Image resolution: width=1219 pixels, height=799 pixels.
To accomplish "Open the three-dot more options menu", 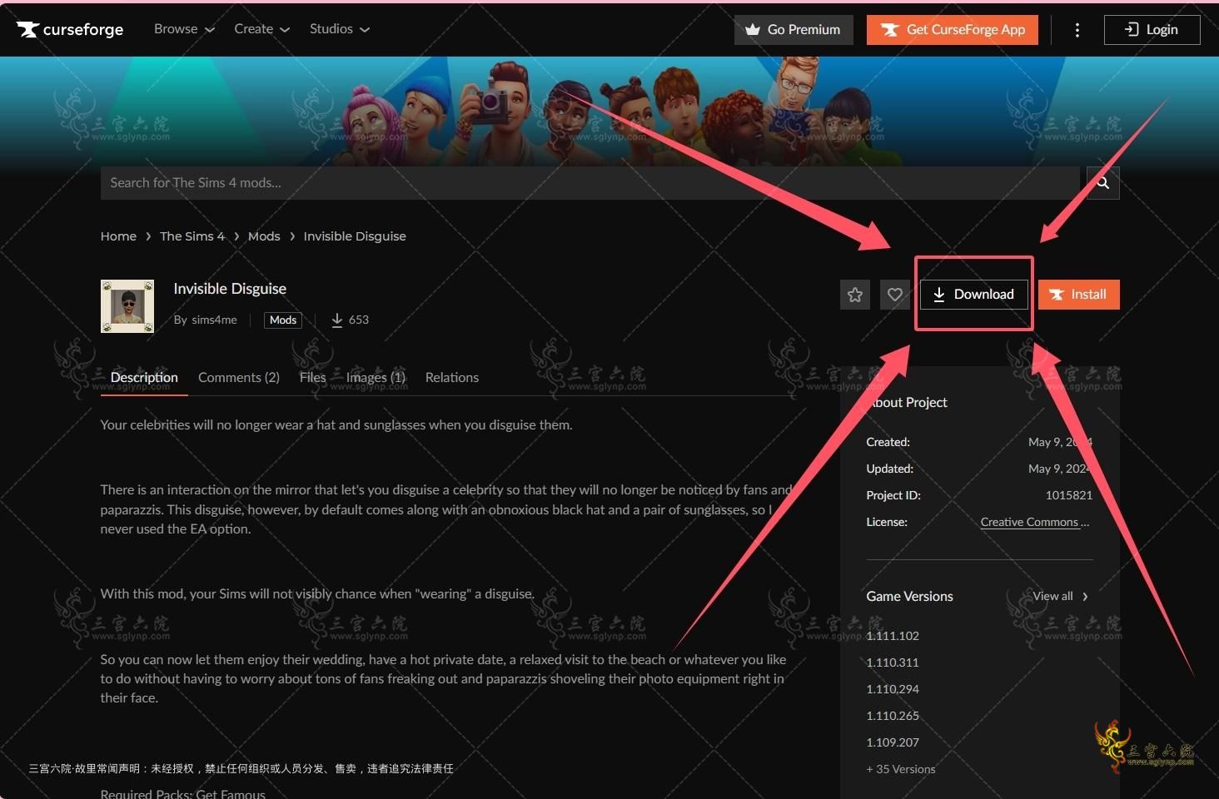I will (1077, 30).
